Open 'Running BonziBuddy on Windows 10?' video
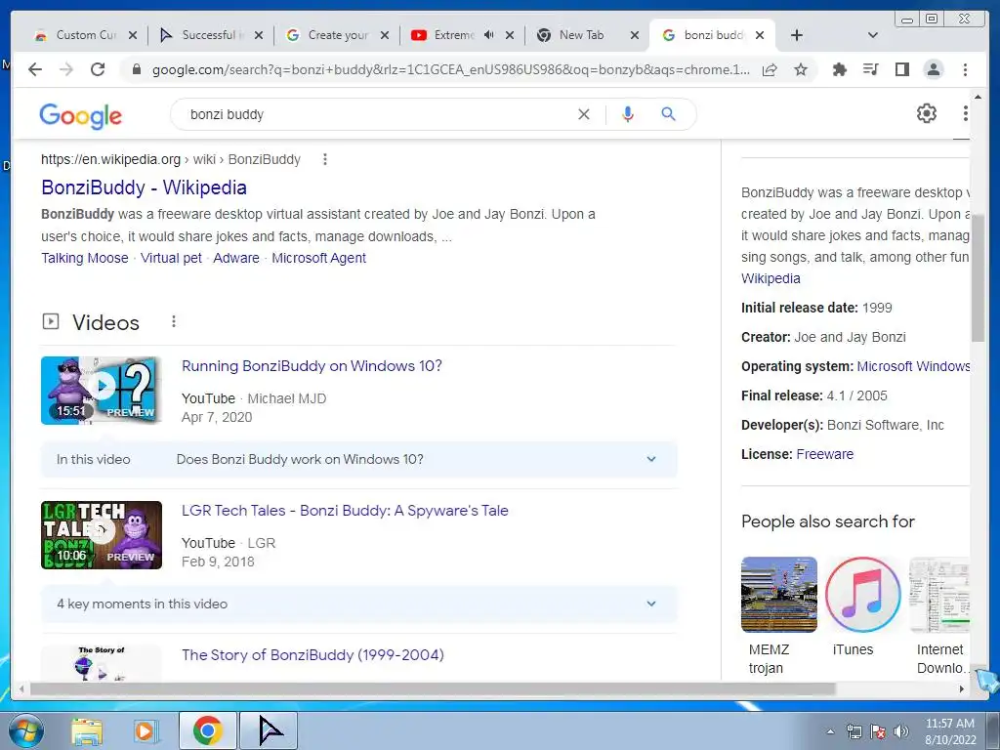This screenshot has width=1000, height=750. [x=312, y=366]
